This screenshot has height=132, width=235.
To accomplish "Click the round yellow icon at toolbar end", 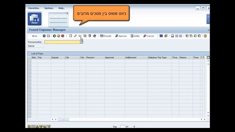I will tap(205, 36).
